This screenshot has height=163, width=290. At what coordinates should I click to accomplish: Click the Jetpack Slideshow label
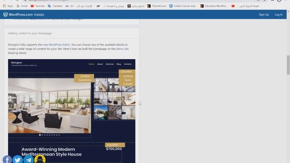pos(84,78)
